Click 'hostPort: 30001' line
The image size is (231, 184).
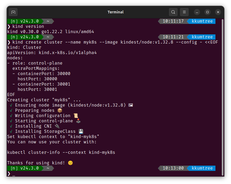pyautogui.click(x=37, y=90)
